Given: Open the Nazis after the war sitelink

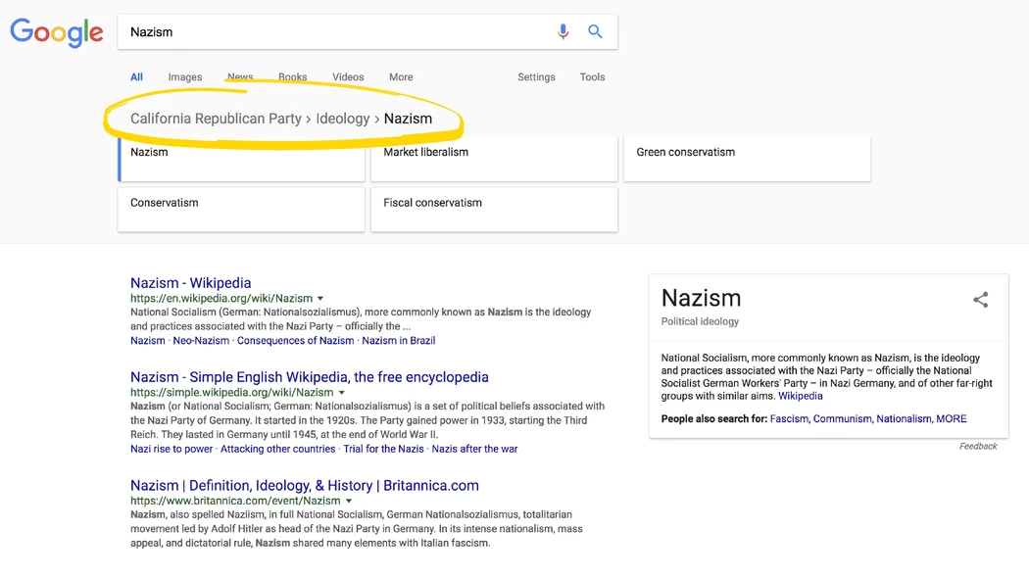Looking at the screenshot, I should [x=474, y=449].
